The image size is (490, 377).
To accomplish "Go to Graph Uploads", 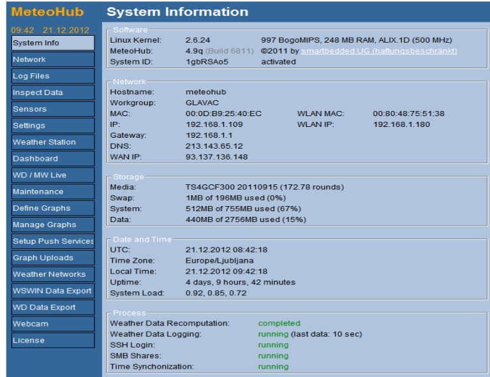I will pos(52,258).
